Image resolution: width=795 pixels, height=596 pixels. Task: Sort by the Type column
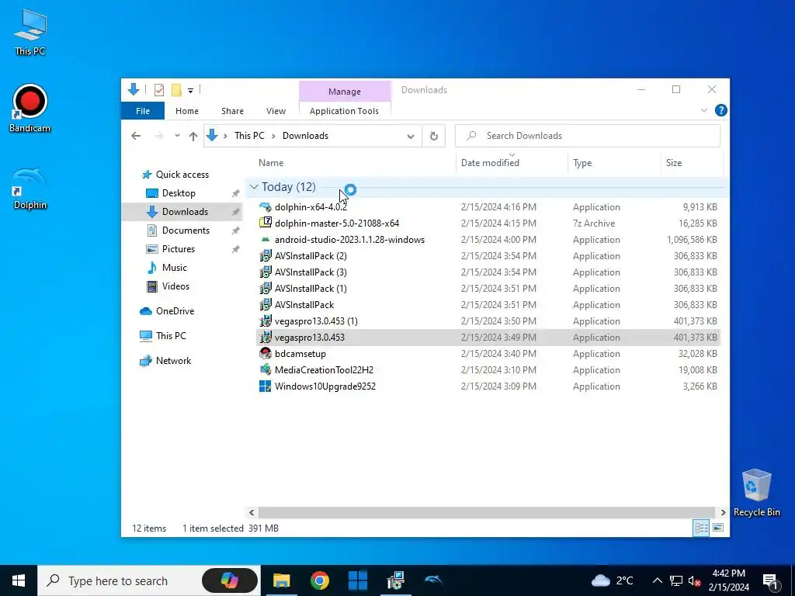tap(582, 163)
